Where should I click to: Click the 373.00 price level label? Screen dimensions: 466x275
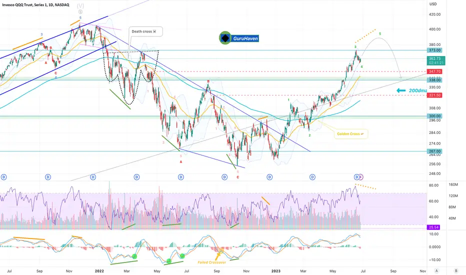(x=435, y=50)
